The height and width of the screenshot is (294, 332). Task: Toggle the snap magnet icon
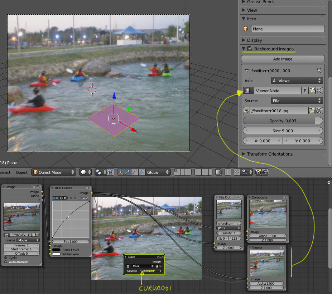236,172
